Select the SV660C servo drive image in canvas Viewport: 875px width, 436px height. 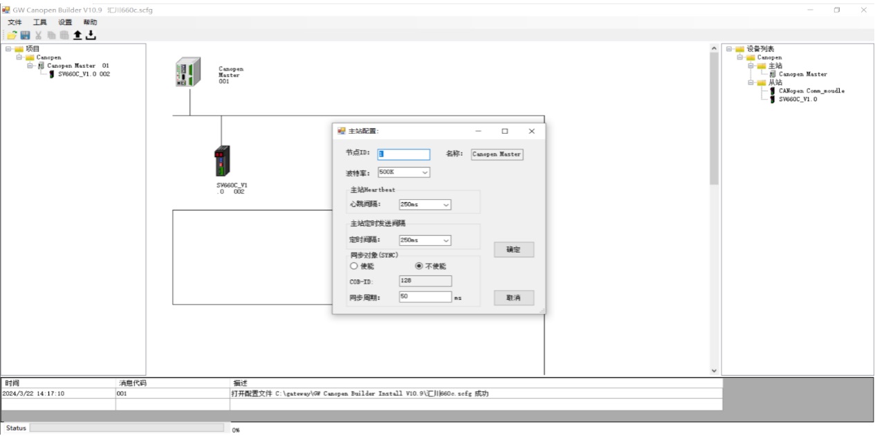point(221,161)
